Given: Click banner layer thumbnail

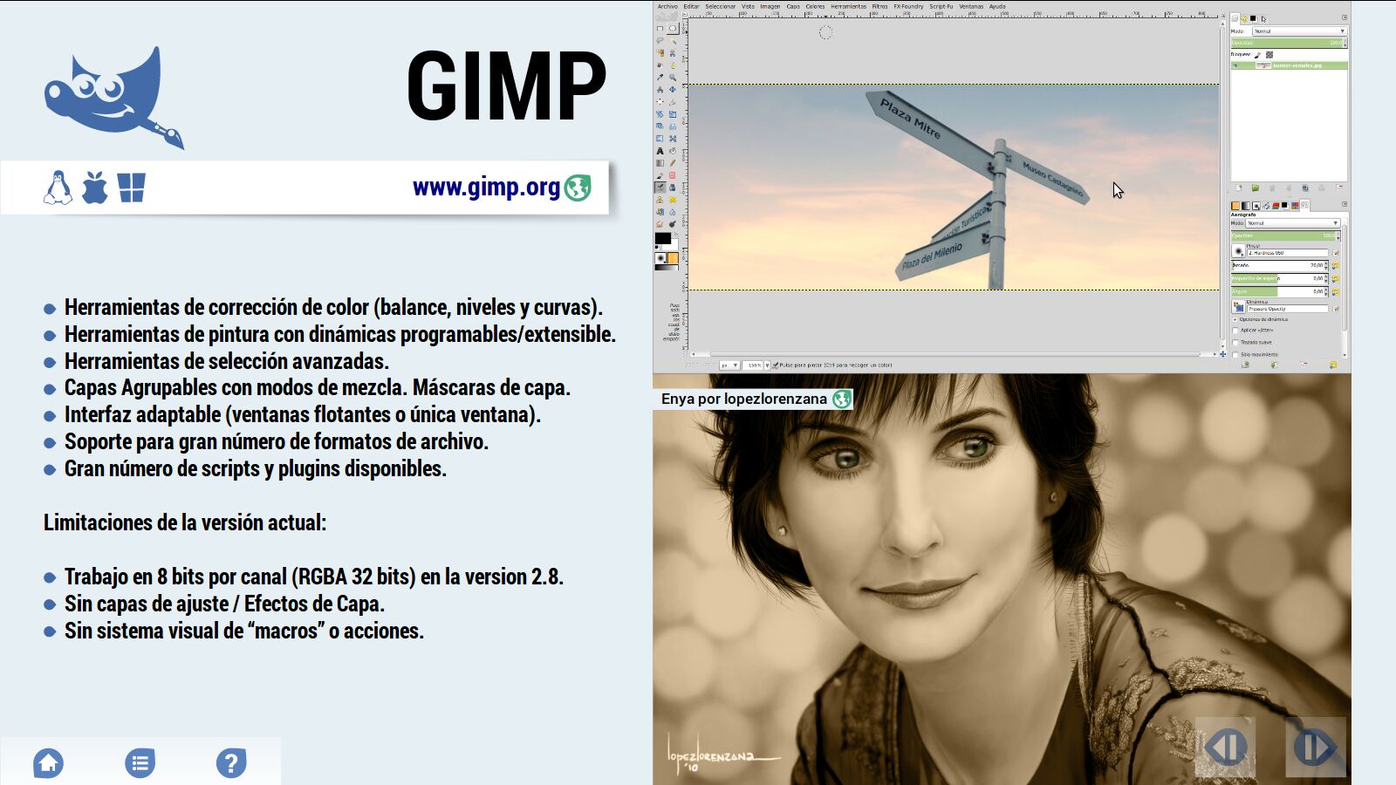Looking at the screenshot, I should pos(1263,65).
